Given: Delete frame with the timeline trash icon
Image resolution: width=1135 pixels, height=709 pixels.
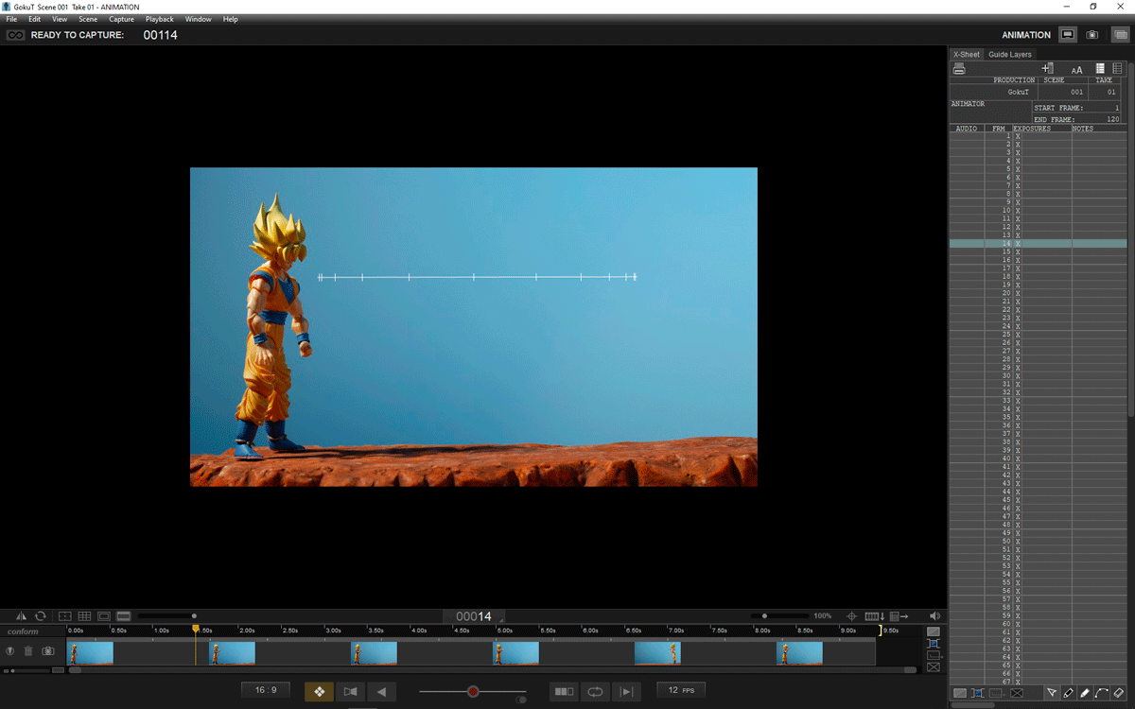Looking at the screenshot, I should coord(28,651).
